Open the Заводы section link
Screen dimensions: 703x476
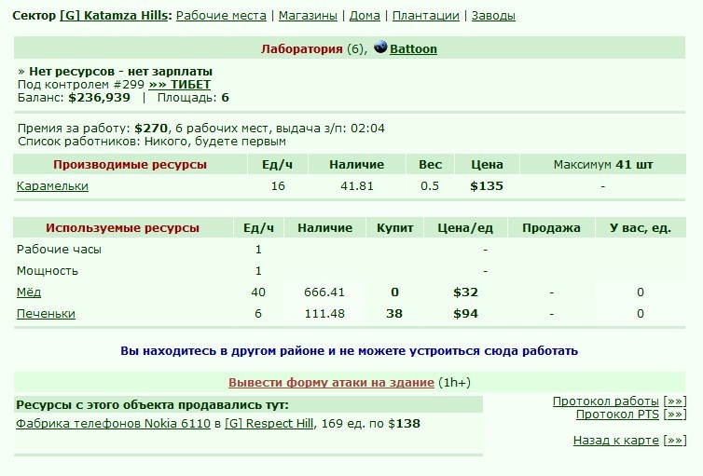click(493, 16)
